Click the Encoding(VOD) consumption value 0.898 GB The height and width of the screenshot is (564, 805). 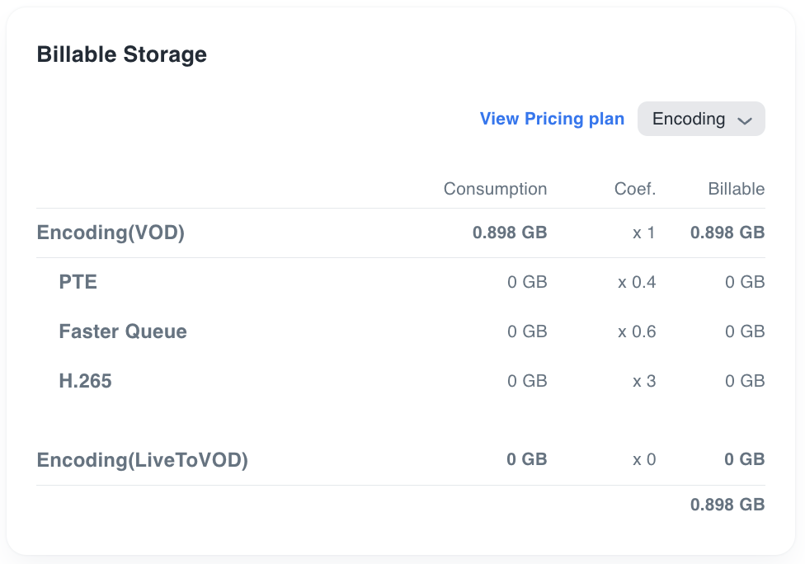(x=510, y=233)
